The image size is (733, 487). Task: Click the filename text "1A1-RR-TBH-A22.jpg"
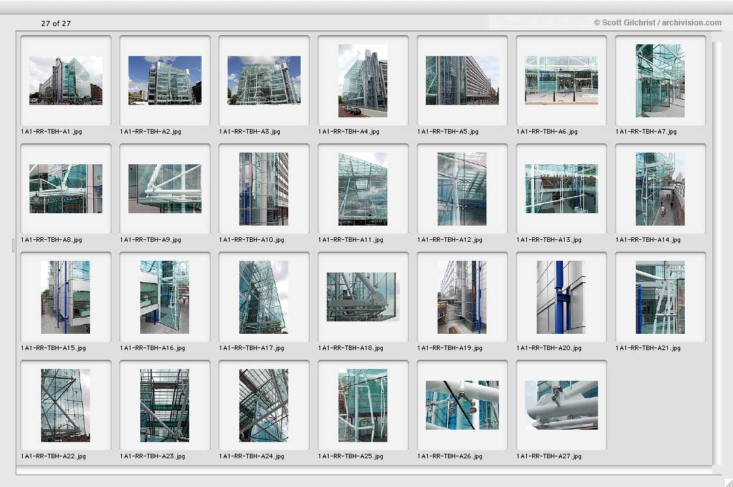(53, 456)
